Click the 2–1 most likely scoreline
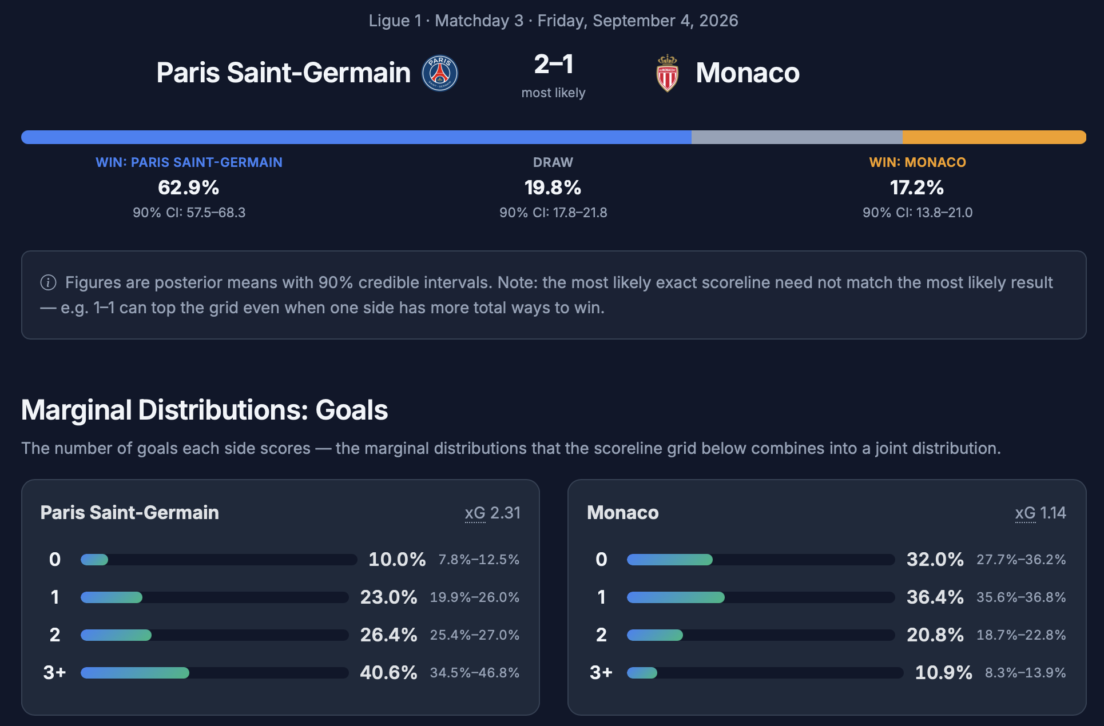Image resolution: width=1104 pixels, height=726 pixels. click(553, 64)
